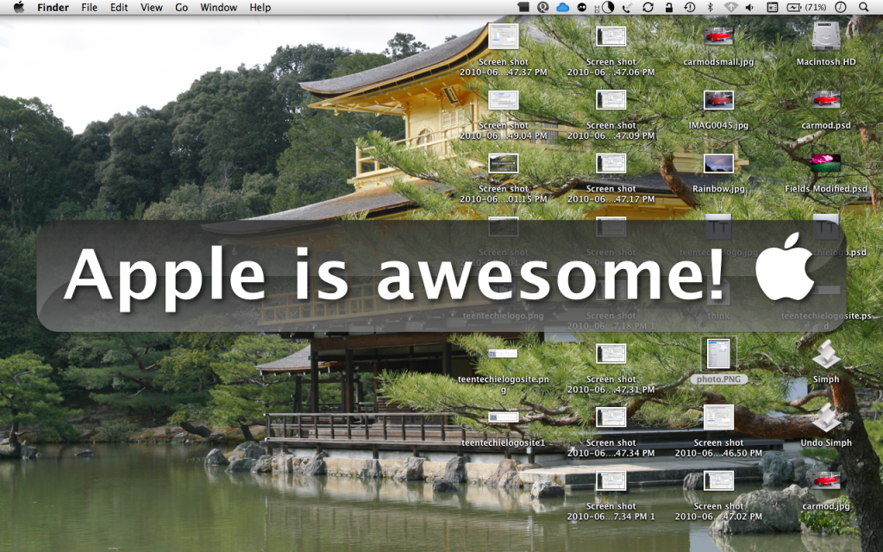The width and height of the screenshot is (883, 552).
Task: Select the carmodsmall.jpg file thumbnail
Action: click(x=718, y=37)
